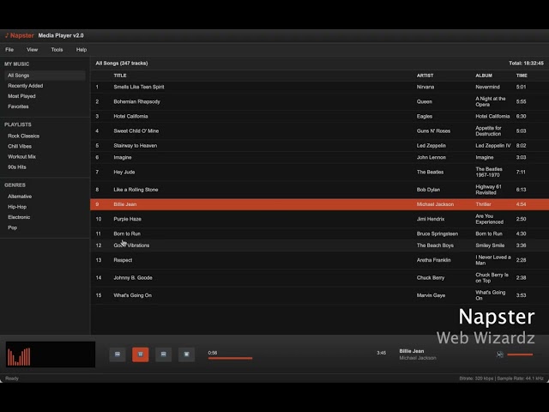Select track Sweet Child O' Mine
This screenshot has height=412, width=549.
[136, 131]
